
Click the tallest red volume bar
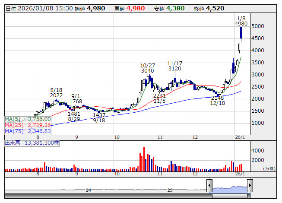(x=143, y=159)
